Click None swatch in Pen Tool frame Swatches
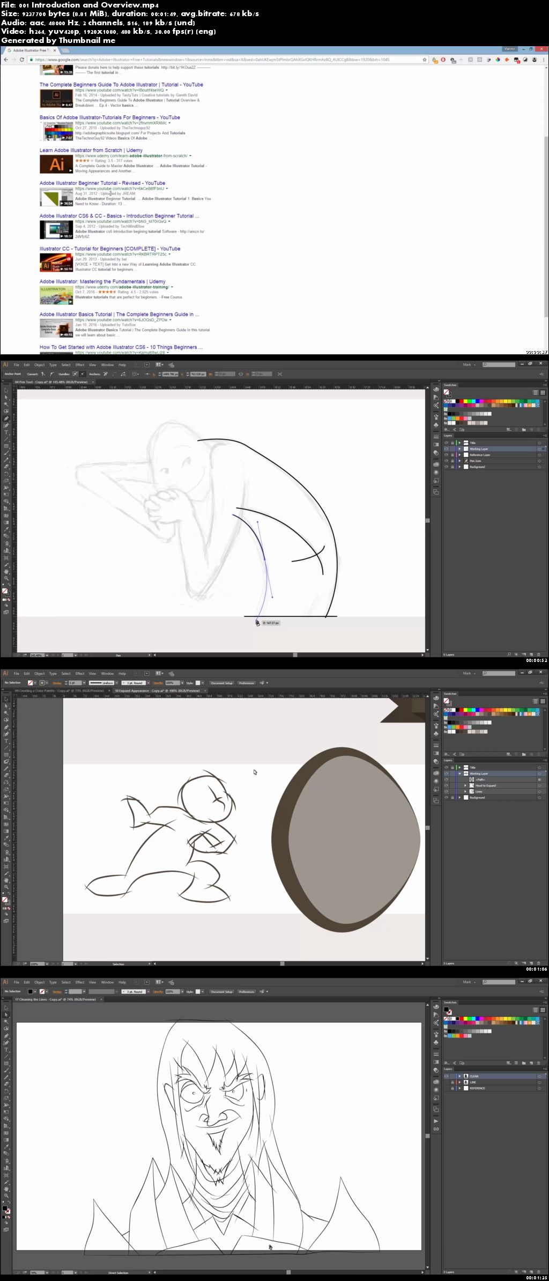This screenshot has width=549, height=1281. point(445,401)
